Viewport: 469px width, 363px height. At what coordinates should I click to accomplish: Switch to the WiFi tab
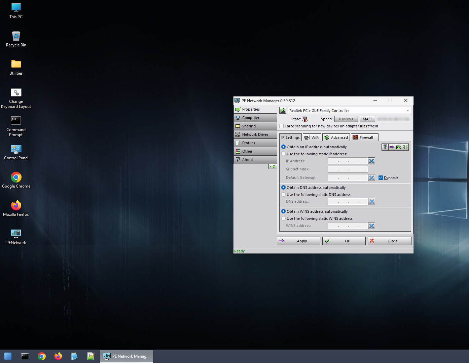click(x=312, y=137)
